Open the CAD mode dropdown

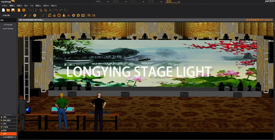click(x=102, y=1)
